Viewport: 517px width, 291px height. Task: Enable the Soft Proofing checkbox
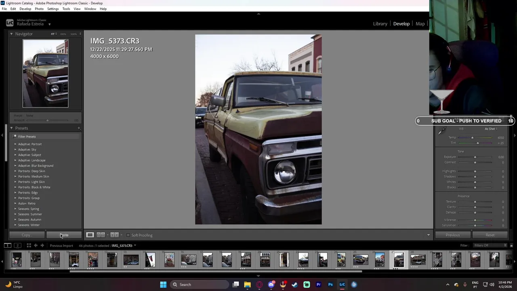tap(128, 235)
